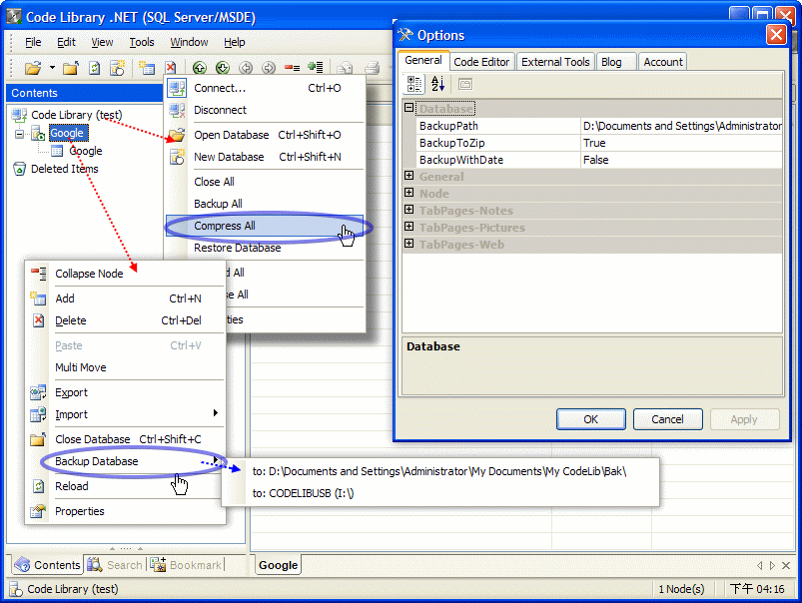Click the Collapse node toolbar icon
Screen dimensions: 802x603
292,68
